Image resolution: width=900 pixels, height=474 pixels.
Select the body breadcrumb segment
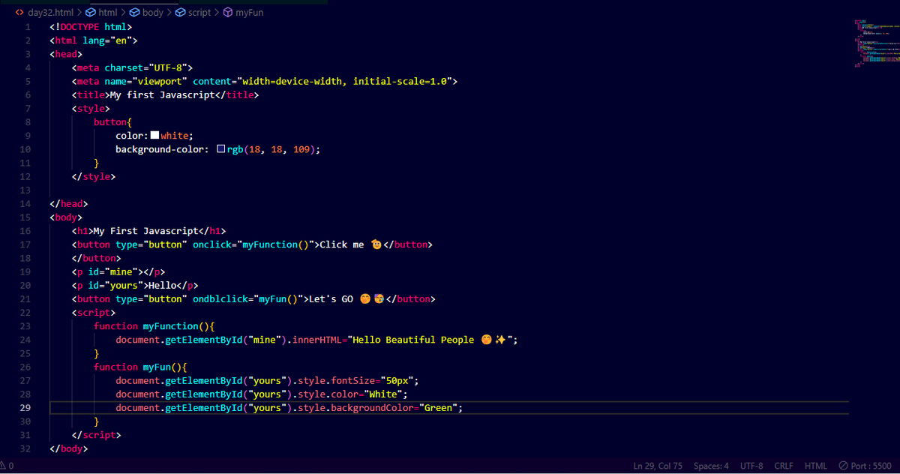pyautogui.click(x=146, y=12)
